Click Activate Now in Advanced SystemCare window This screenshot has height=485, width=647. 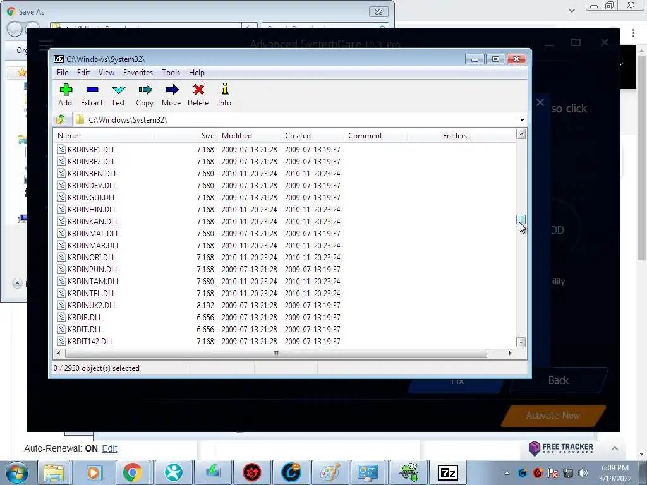pyautogui.click(x=553, y=416)
